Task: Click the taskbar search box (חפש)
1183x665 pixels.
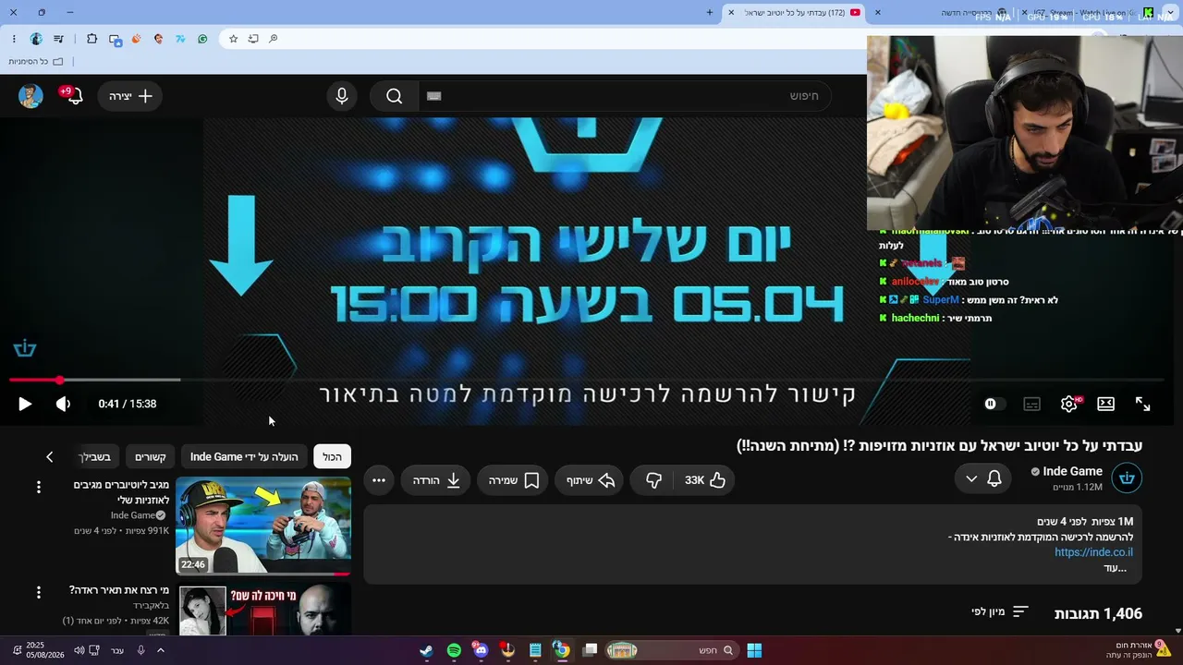Action: tap(670, 650)
